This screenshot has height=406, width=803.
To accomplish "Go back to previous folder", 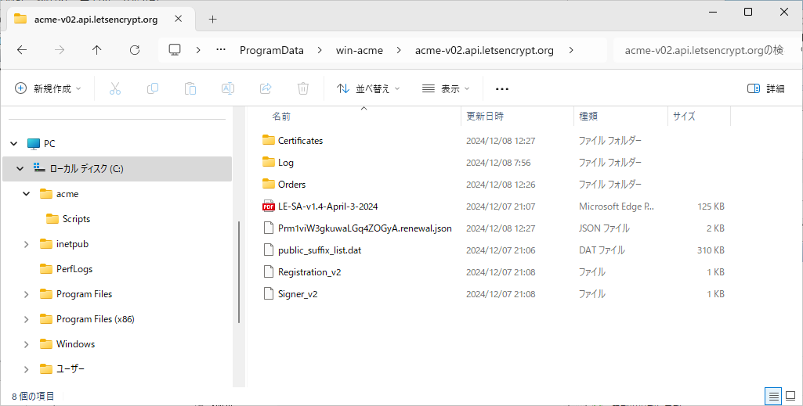I will pos(21,50).
